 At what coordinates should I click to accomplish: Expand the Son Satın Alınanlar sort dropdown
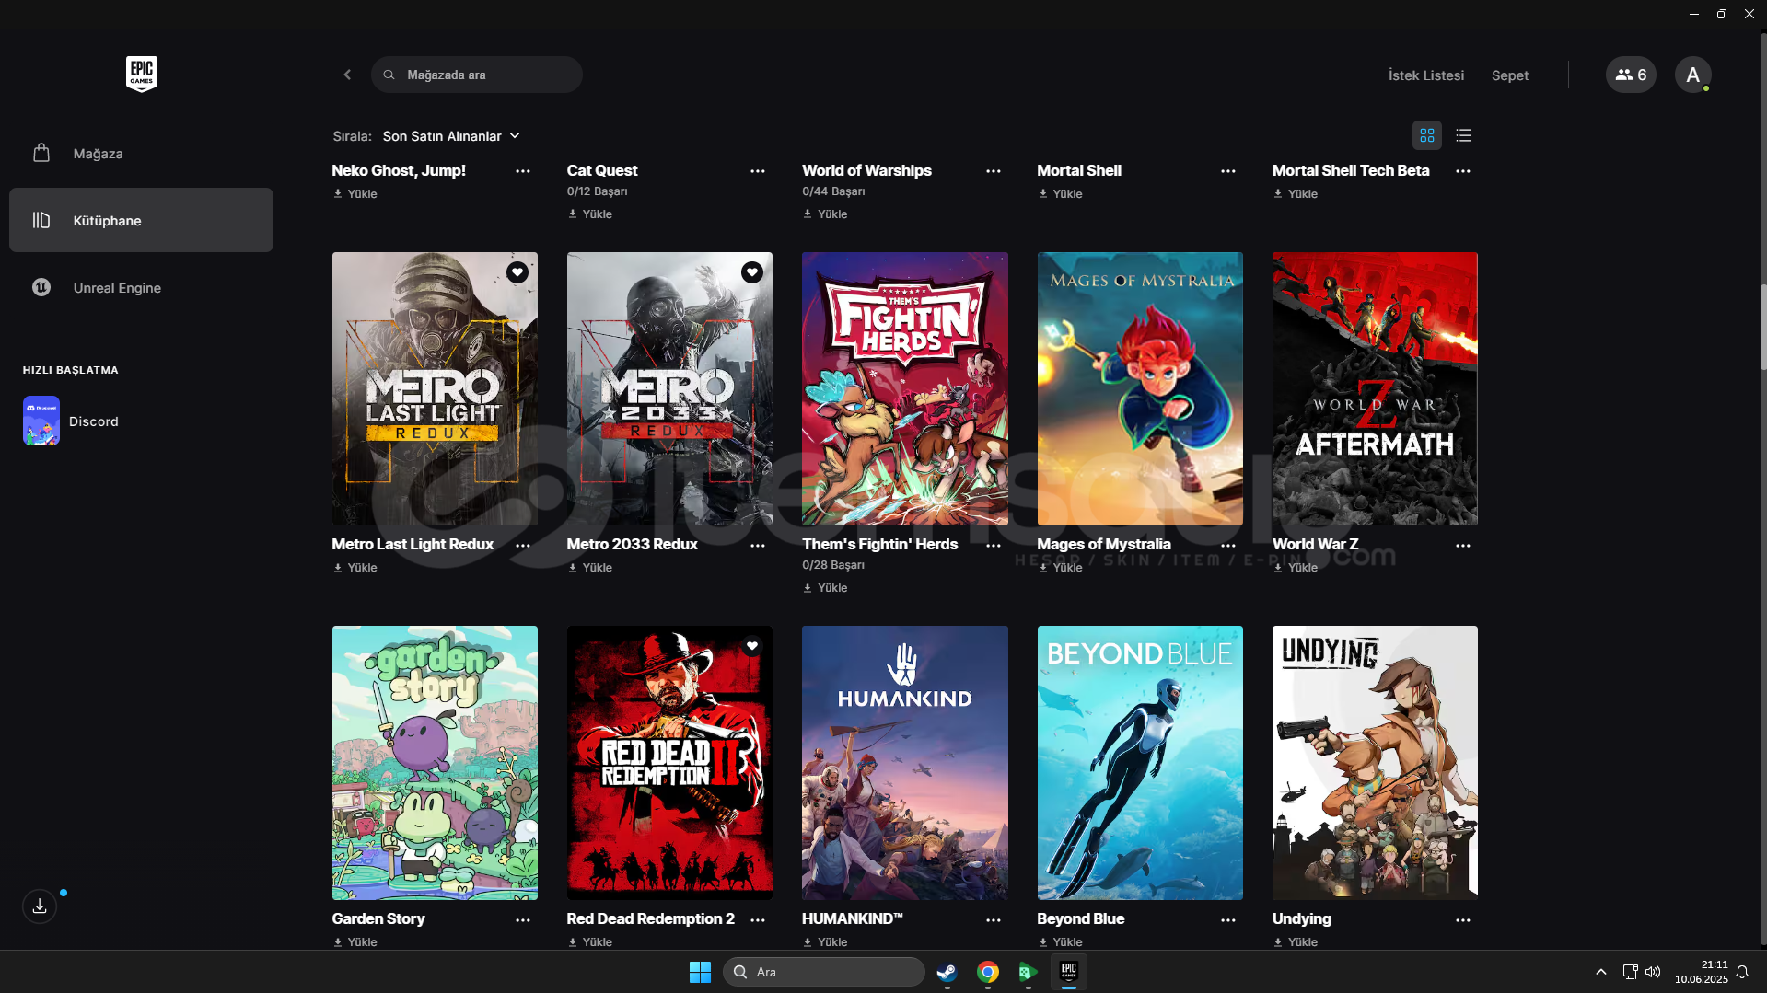[451, 136]
